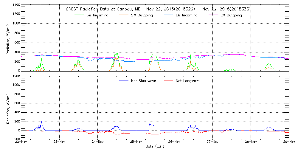Image resolution: width=298 pixels, height=149 pixels.
Task: Select the LW Outgoing legend entry
Action: click(231, 15)
